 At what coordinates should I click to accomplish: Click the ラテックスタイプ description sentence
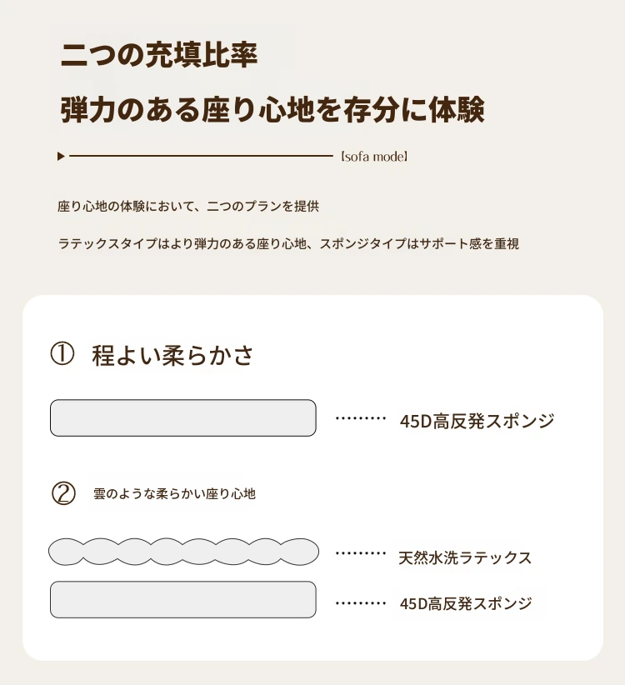click(x=288, y=244)
